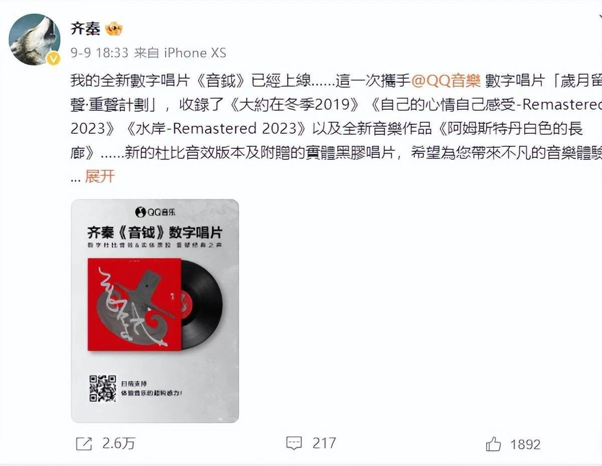Click the crown membership icon beside 齐秦

pyautogui.click(x=114, y=29)
